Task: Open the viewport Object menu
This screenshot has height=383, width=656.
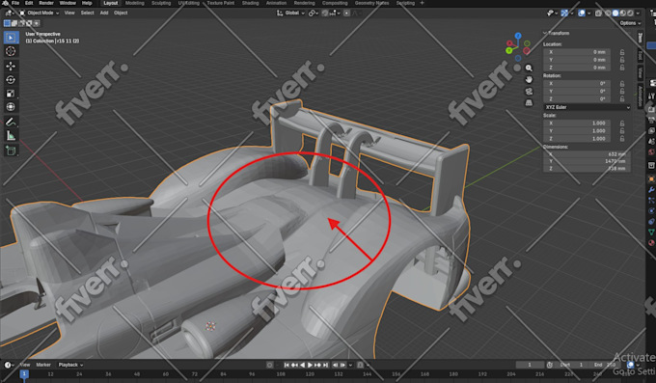Action: tap(121, 13)
